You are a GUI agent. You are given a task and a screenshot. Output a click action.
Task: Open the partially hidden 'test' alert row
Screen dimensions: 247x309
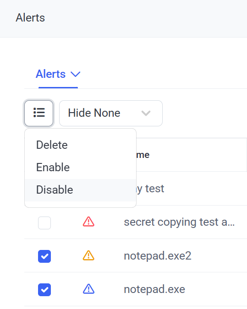[x=150, y=189]
